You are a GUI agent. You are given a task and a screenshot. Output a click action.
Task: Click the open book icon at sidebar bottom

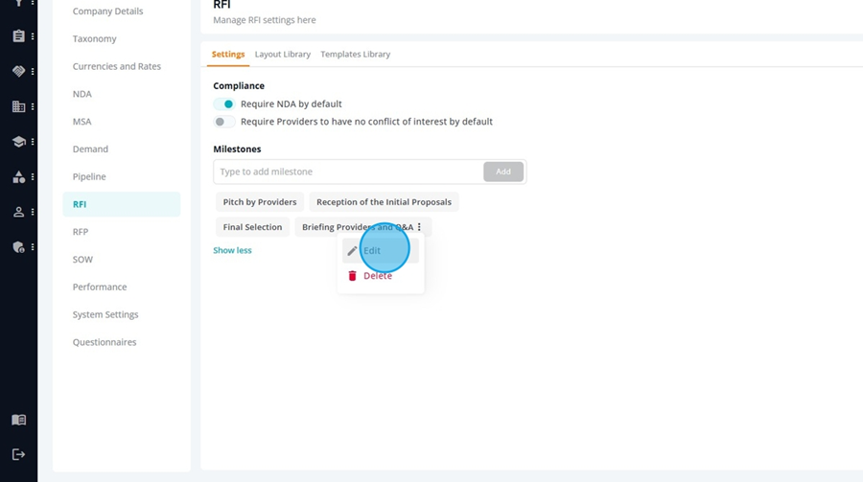click(x=19, y=421)
